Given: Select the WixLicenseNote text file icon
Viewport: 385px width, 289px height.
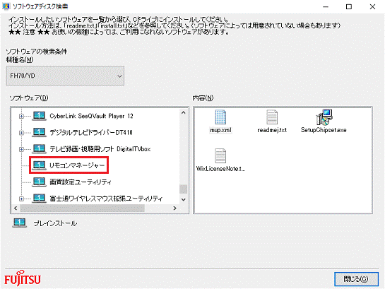Looking at the screenshot, I should pos(220,156).
